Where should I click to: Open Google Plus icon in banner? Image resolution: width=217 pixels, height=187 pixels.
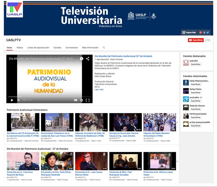click(201, 33)
